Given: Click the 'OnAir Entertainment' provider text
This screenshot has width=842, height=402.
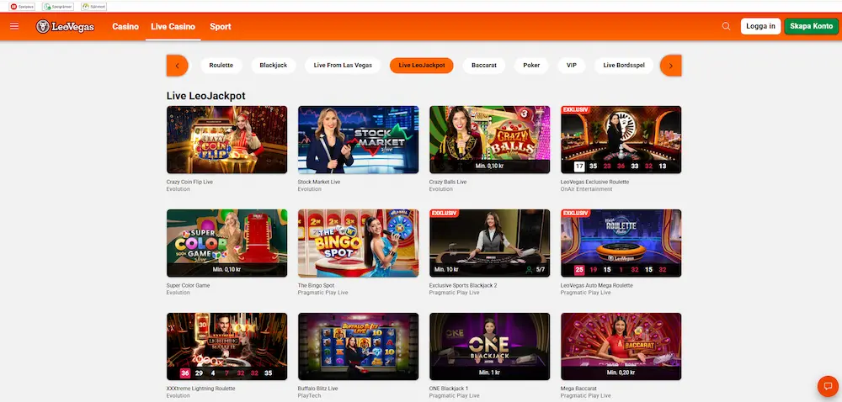Looking at the screenshot, I should coord(586,189).
